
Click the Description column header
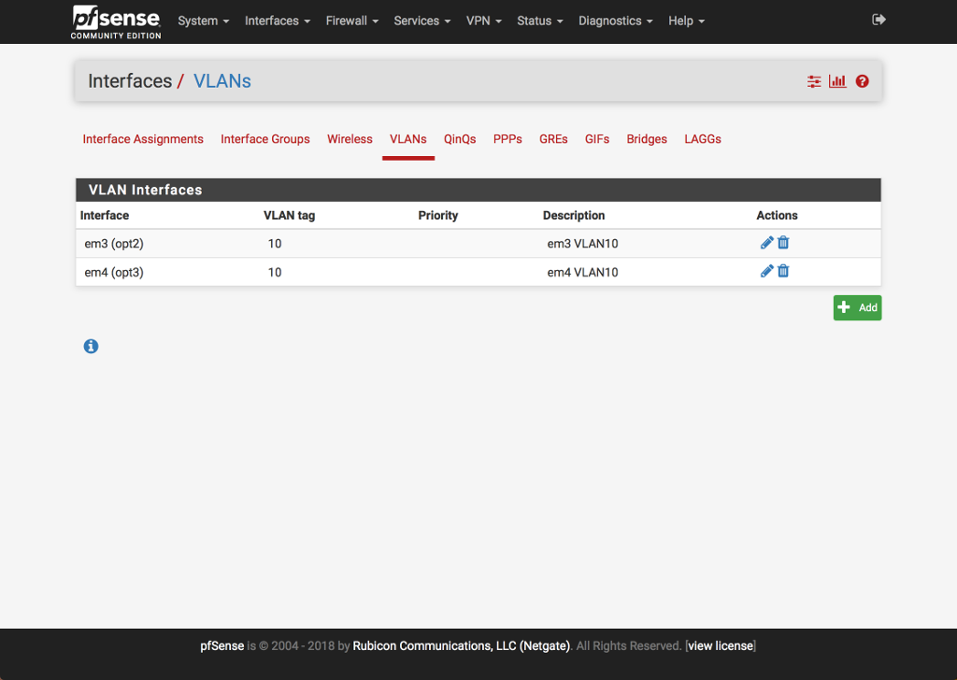(574, 215)
